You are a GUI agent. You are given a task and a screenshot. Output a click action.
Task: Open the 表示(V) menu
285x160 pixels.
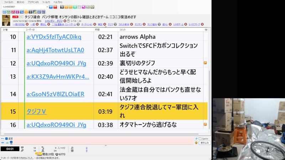(20, 2)
